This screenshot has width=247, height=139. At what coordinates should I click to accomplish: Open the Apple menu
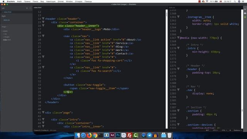click(3, 2)
